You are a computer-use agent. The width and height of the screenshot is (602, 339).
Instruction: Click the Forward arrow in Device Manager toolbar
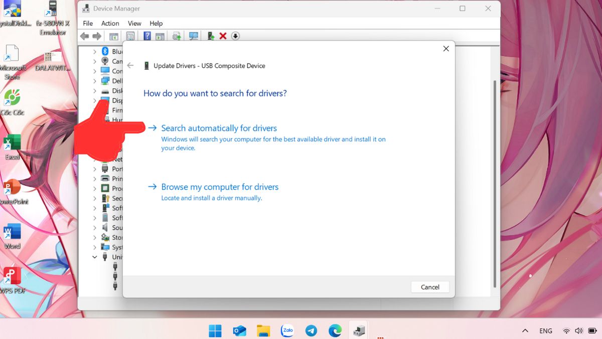click(97, 36)
